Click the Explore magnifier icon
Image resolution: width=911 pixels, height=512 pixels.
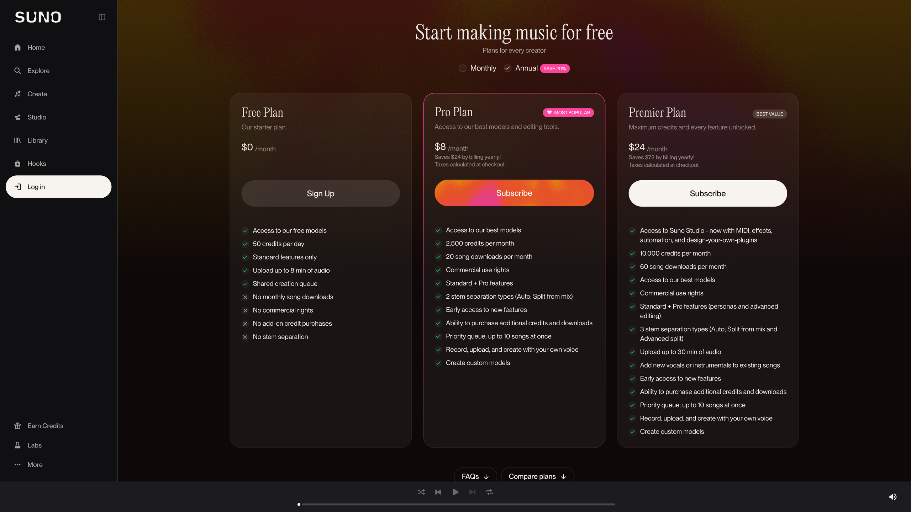(x=17, y=70)
